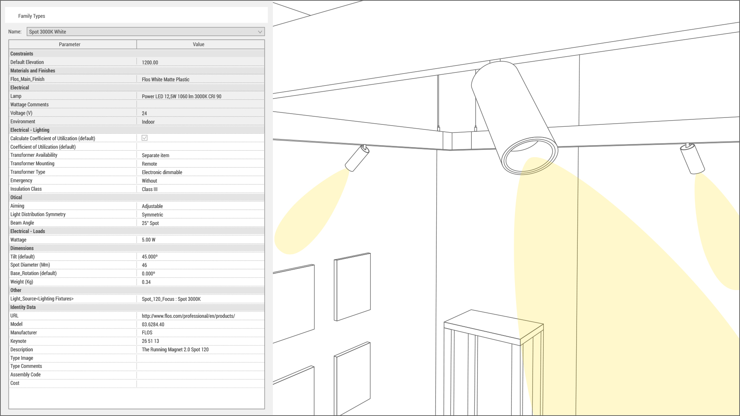The width and height of the screenshot is (740, 416).
Task: Select the small left track spotlight
Action: point(357,158)
